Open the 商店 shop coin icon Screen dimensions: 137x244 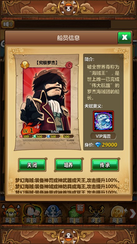118,214
